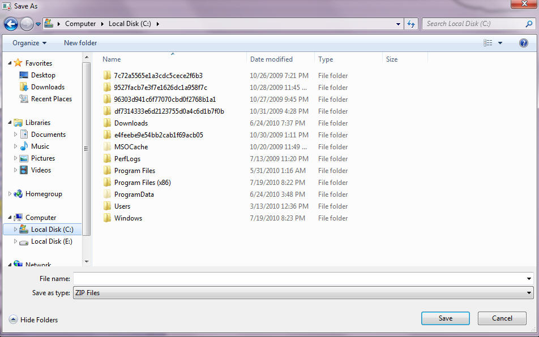Select the PerfLogs folder icon
Image resolution: width=539 pixels, height=337 pixels.
[x=107, y=158]
